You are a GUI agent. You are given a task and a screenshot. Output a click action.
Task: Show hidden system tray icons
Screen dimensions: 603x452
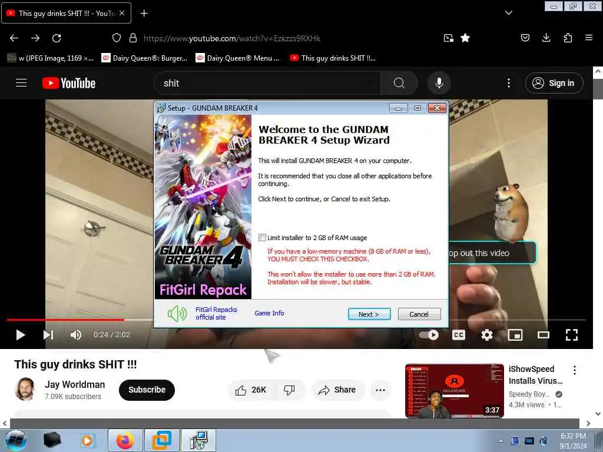(x=501, y=441)
